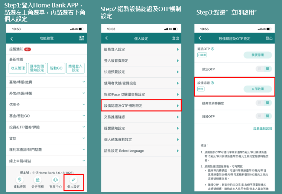This screenshot has width=282, height=194.
Task: Open the 交易機制說明 link
Action: pos(262,128)
